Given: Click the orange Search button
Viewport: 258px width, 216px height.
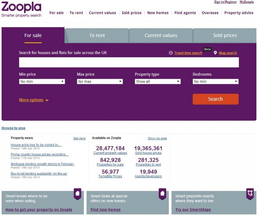Looking at the screenshot, I should click(x=215, y=99).
